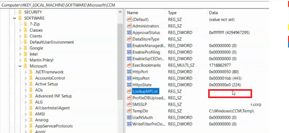The height and width of the screenshot is (133, 289).
Task: Click the UseNSAuth DWORD icon
Action: pyautogui.click(x=129, y=118)
